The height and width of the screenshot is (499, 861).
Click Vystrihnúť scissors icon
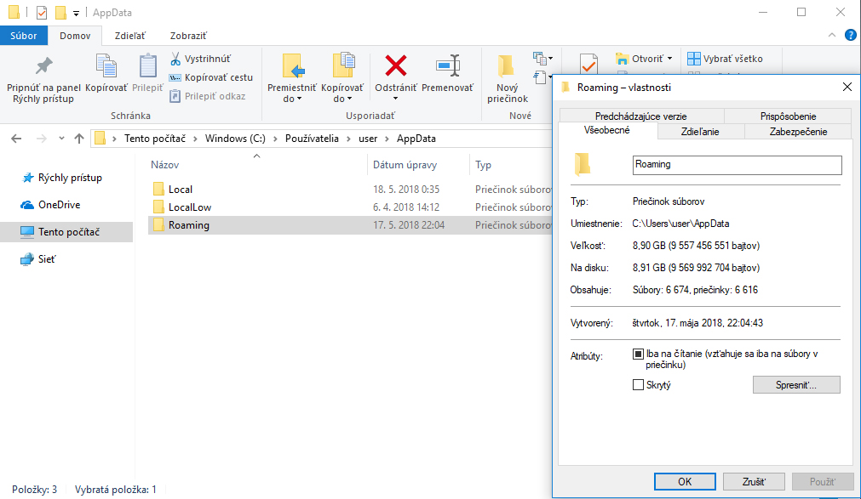[175, 59]
